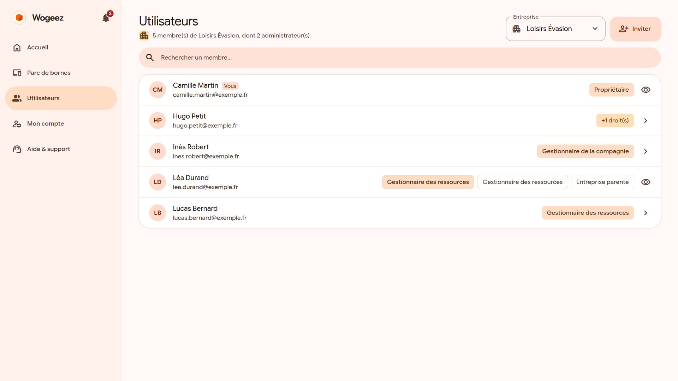Image resolution: width=678 pixels, height=381 pixels.
Task: Click the Accueil home icon
Action: (x=17, y=48)
